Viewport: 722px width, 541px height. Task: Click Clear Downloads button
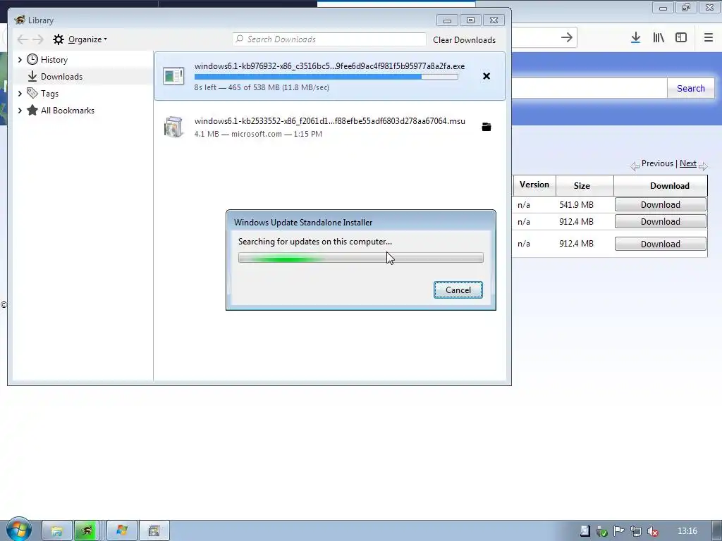tap(464, 40)
